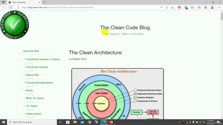
Task: Open File Explorer from the taskbar
Action: (75, 122)
